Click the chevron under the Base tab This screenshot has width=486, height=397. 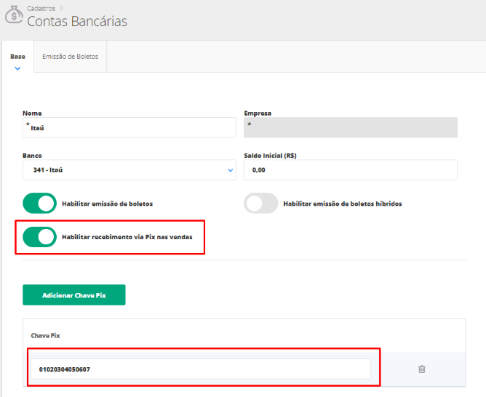click(17, 68)
